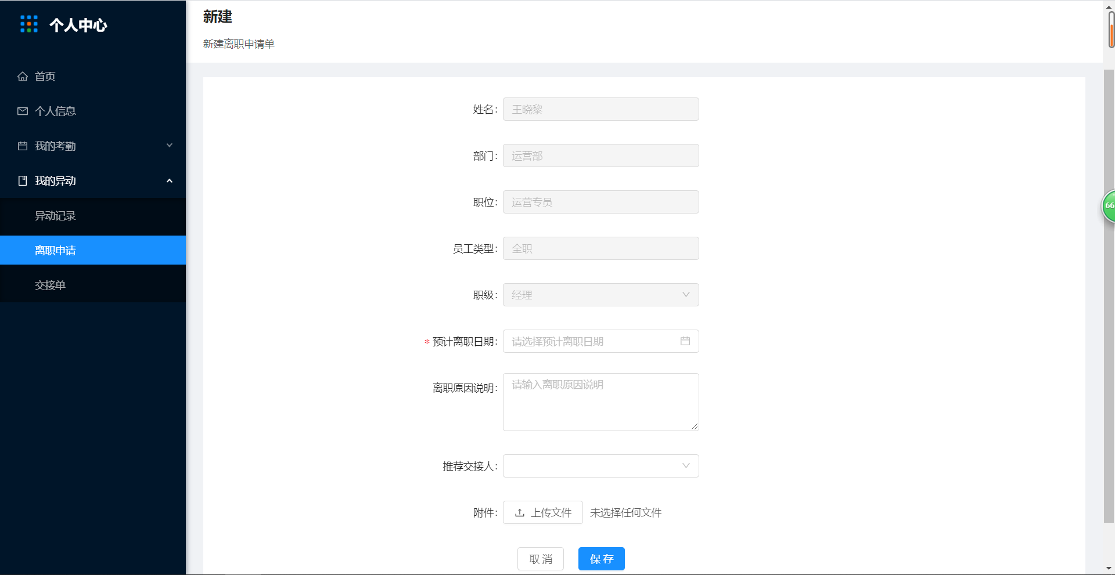Click the vertical page scrollbar thumb

(x=1109, y=296)
